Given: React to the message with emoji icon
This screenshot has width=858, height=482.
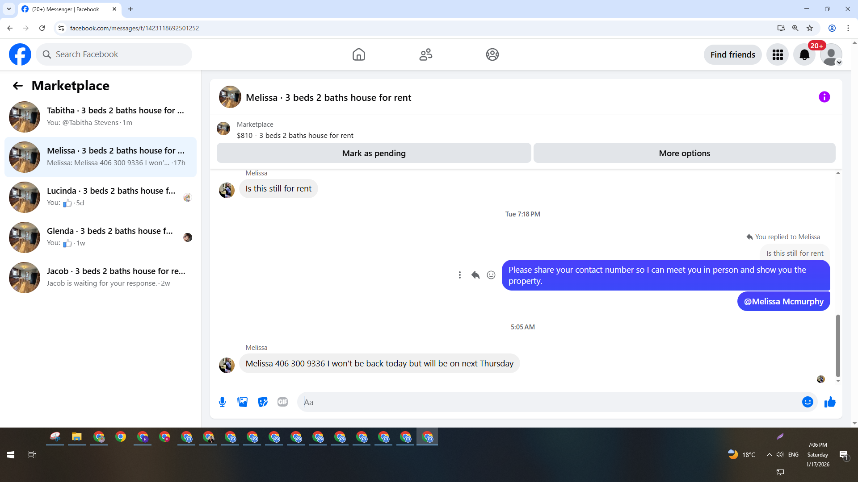Looking at the screenshot, I should click(491, 275).
